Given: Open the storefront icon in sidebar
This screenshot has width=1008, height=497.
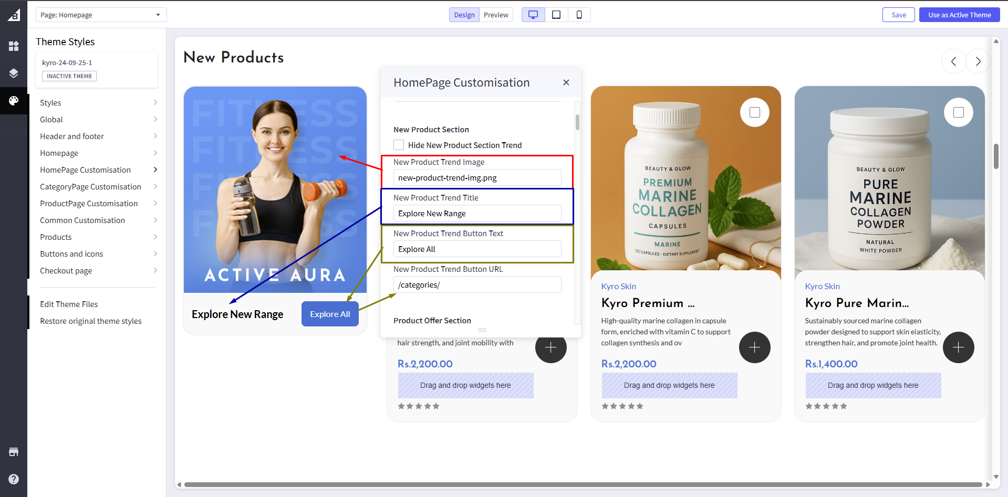Looking at the screenshot, I should coord(14,452).
